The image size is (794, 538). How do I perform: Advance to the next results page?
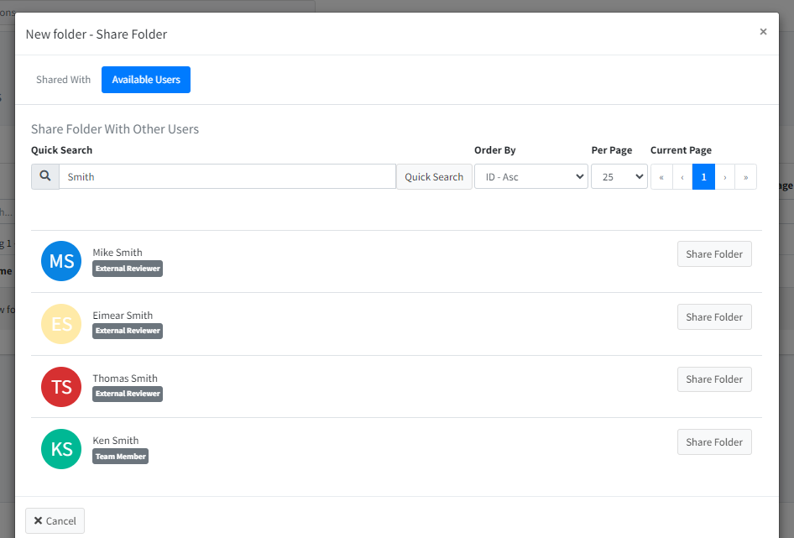pyautogui.click(x=724, y=177)
